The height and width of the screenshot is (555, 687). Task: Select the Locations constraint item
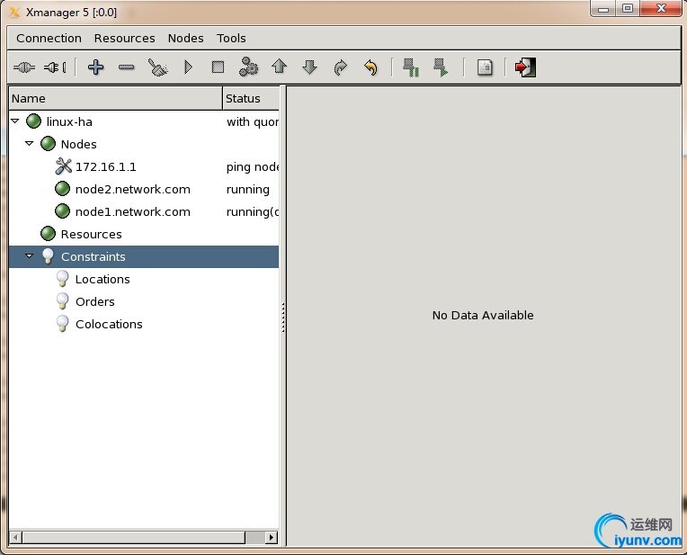click(x=144, y=279)
